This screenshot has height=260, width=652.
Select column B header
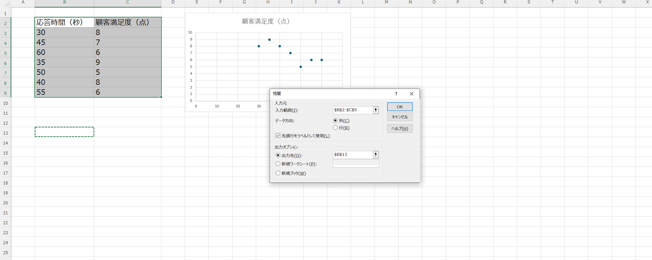point(65,2)
